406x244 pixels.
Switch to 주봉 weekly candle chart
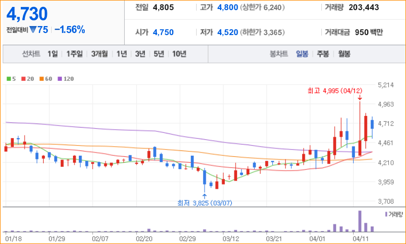click(323, 54)
